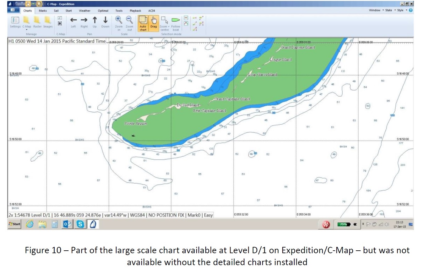Open the Tools ribbon tab

pyautogui.click(x=119, y=11)
